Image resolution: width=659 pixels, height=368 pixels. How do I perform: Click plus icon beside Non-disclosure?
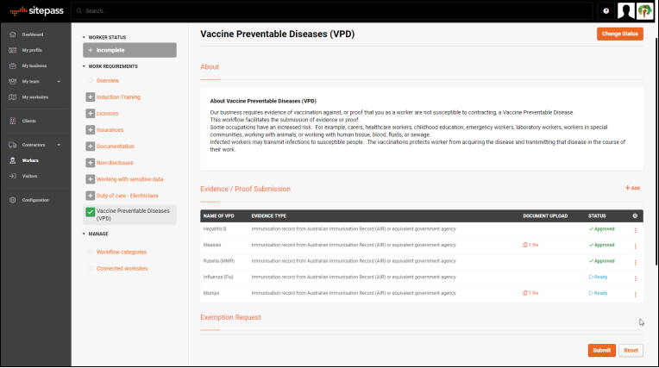tap(90, 163)
